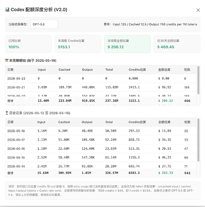Click the 费率 rate description text

[150, 24]
